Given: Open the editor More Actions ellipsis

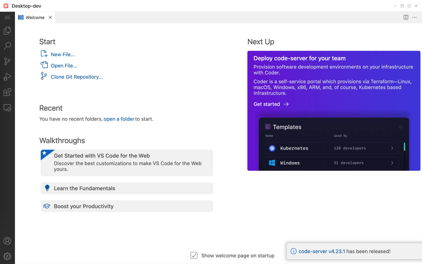Looking at the screenshot, I should (x=414, y=17).
